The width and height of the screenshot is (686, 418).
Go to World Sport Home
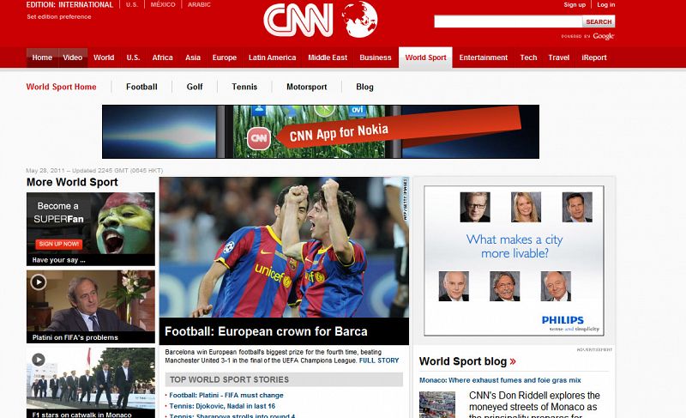pyautogui.click(x=61, y=87)
